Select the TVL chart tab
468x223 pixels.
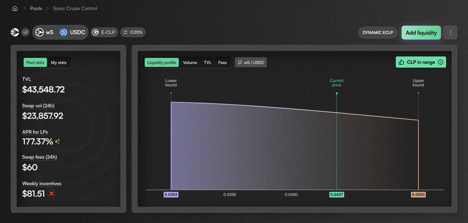coord(207,62)
